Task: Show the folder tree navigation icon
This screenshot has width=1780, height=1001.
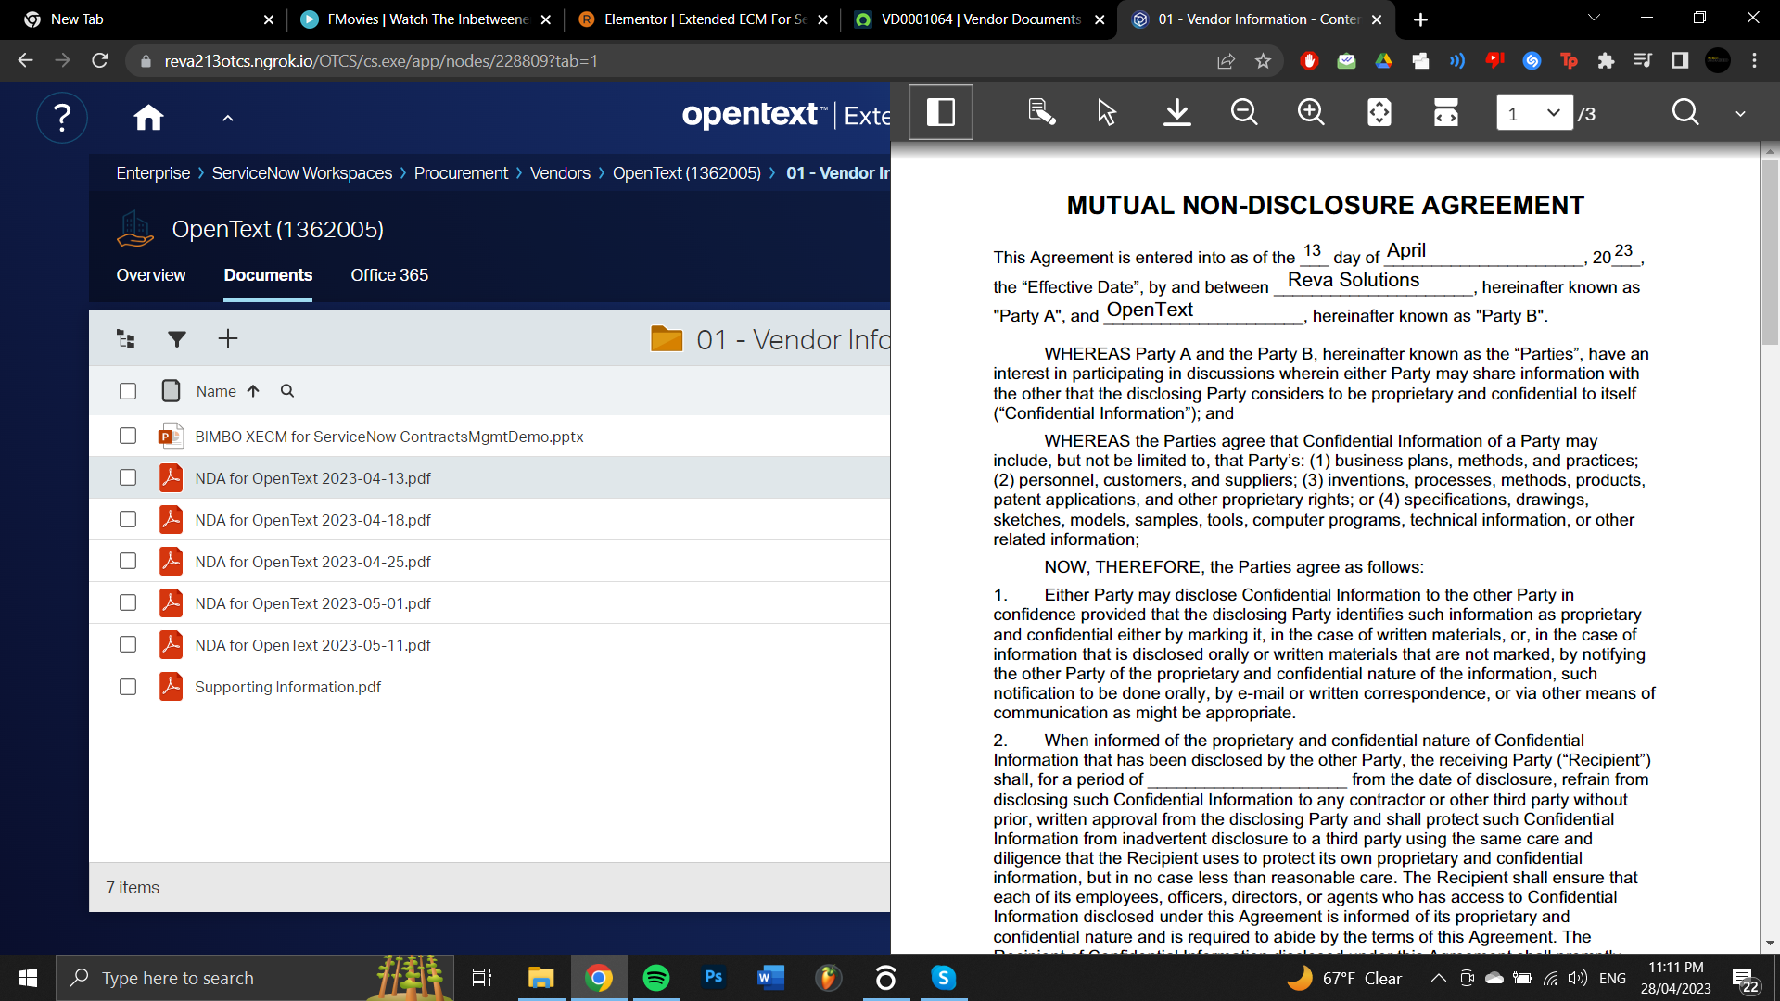Action: pos(126,339)
